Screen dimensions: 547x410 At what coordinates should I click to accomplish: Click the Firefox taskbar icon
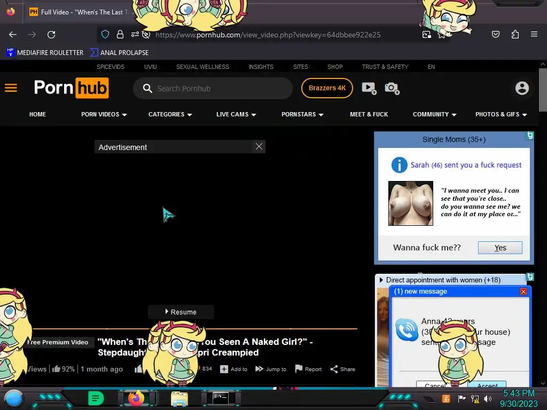click(136, 398)
